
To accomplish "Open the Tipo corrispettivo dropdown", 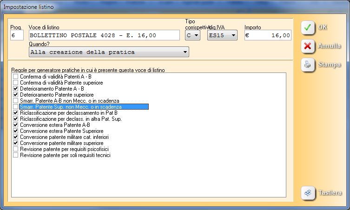I will 192,35.
